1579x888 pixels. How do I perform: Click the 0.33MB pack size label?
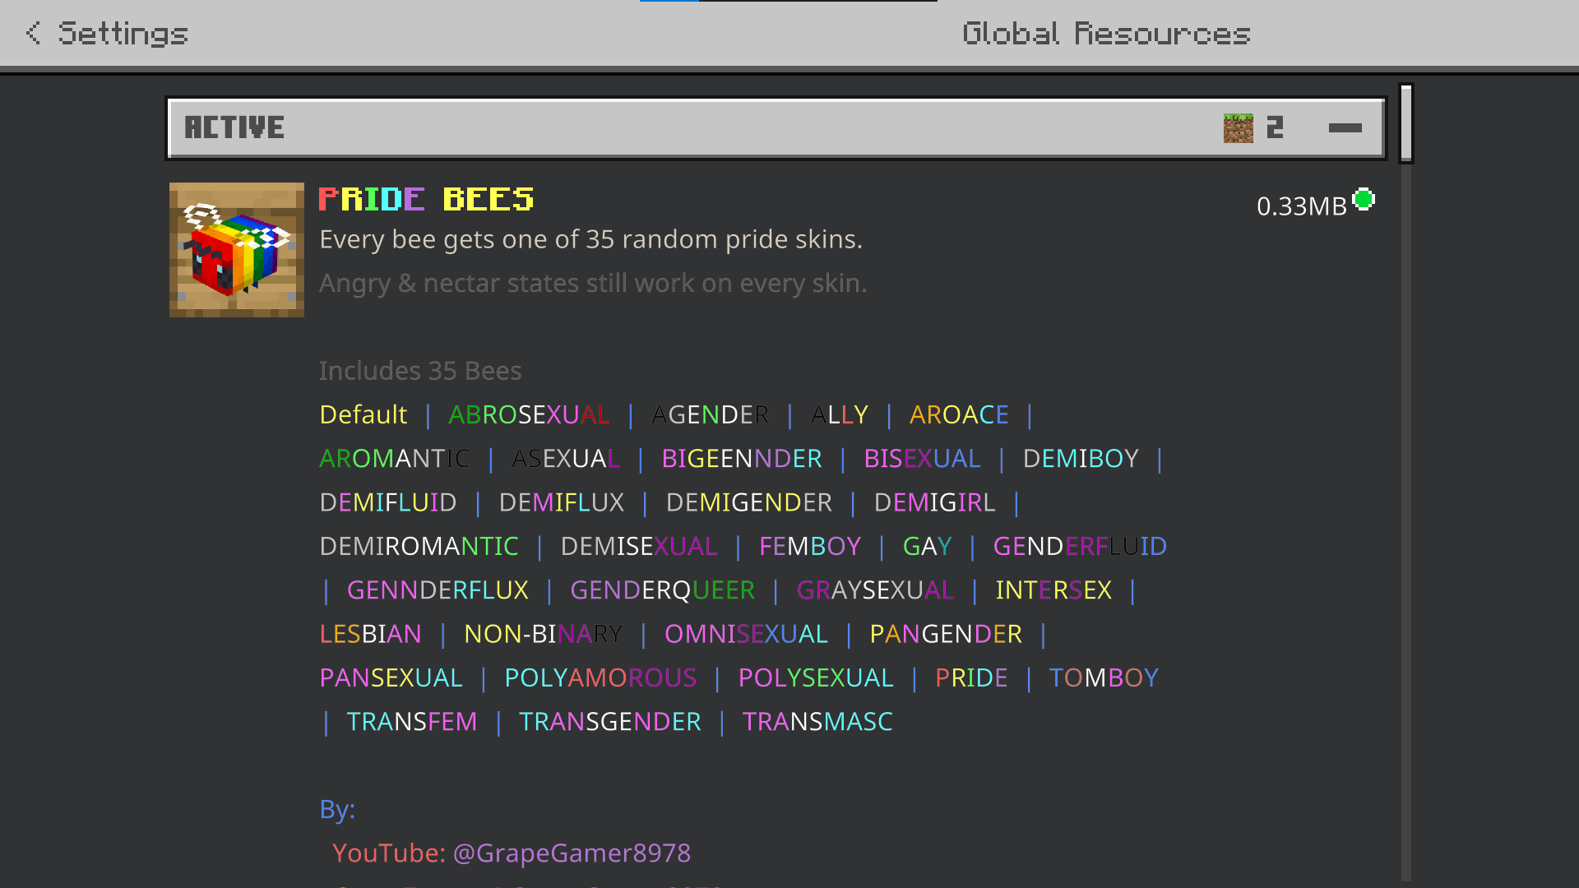[1301, 206]
